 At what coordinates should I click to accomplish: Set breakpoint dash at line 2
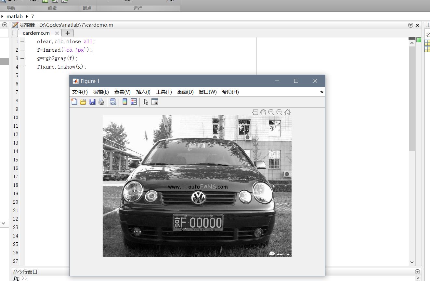(x=22, y=50)
